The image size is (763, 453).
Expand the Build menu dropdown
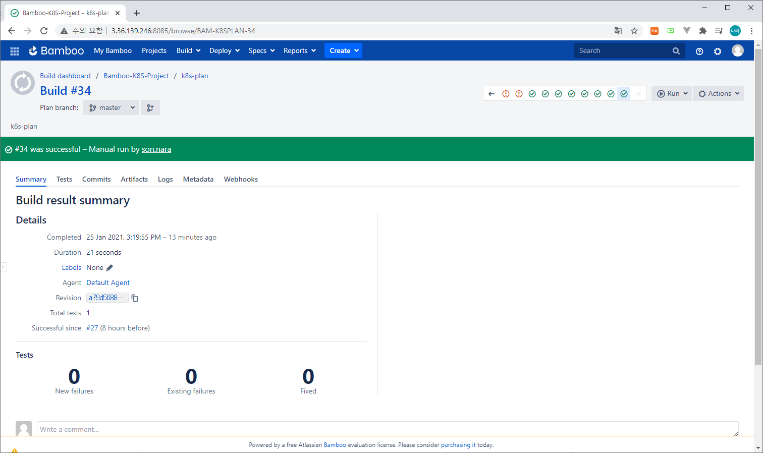[189, 50]
